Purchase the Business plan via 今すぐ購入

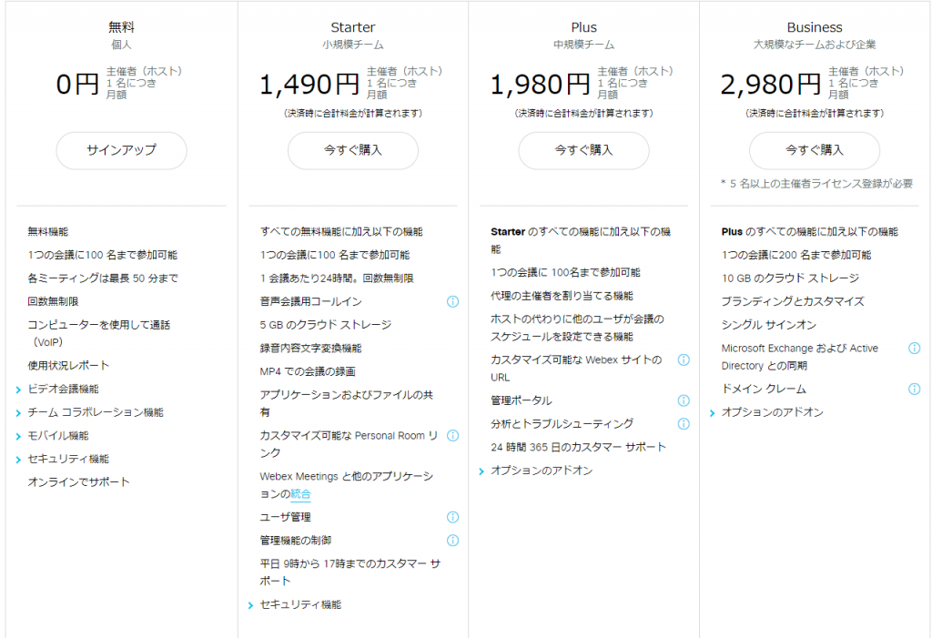(815, 151)
